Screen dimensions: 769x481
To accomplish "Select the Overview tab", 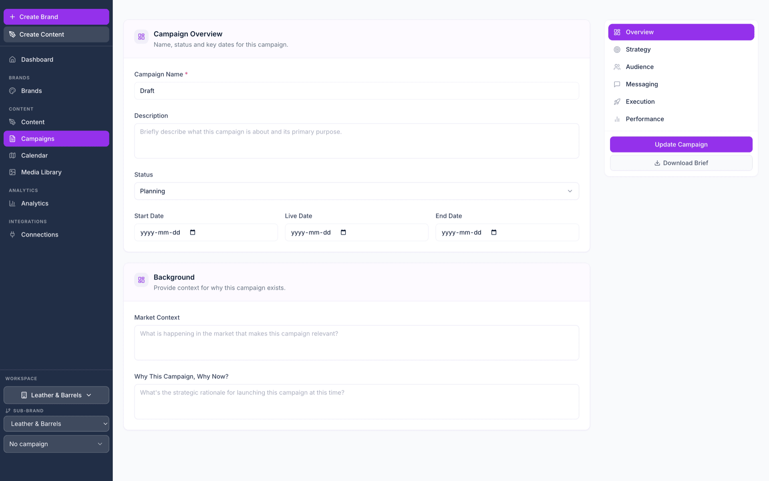I will coord(681,32).
